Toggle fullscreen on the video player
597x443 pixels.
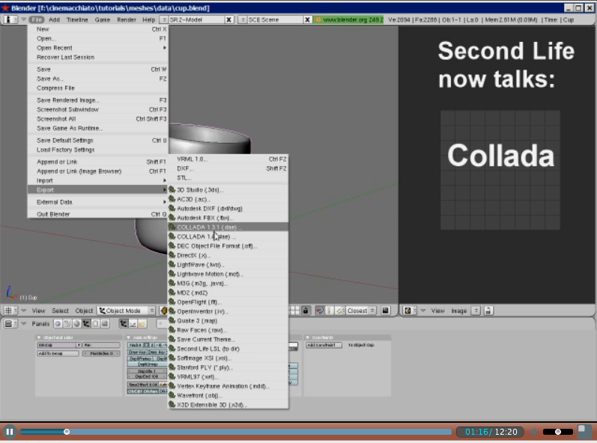[x=583, y=431]
